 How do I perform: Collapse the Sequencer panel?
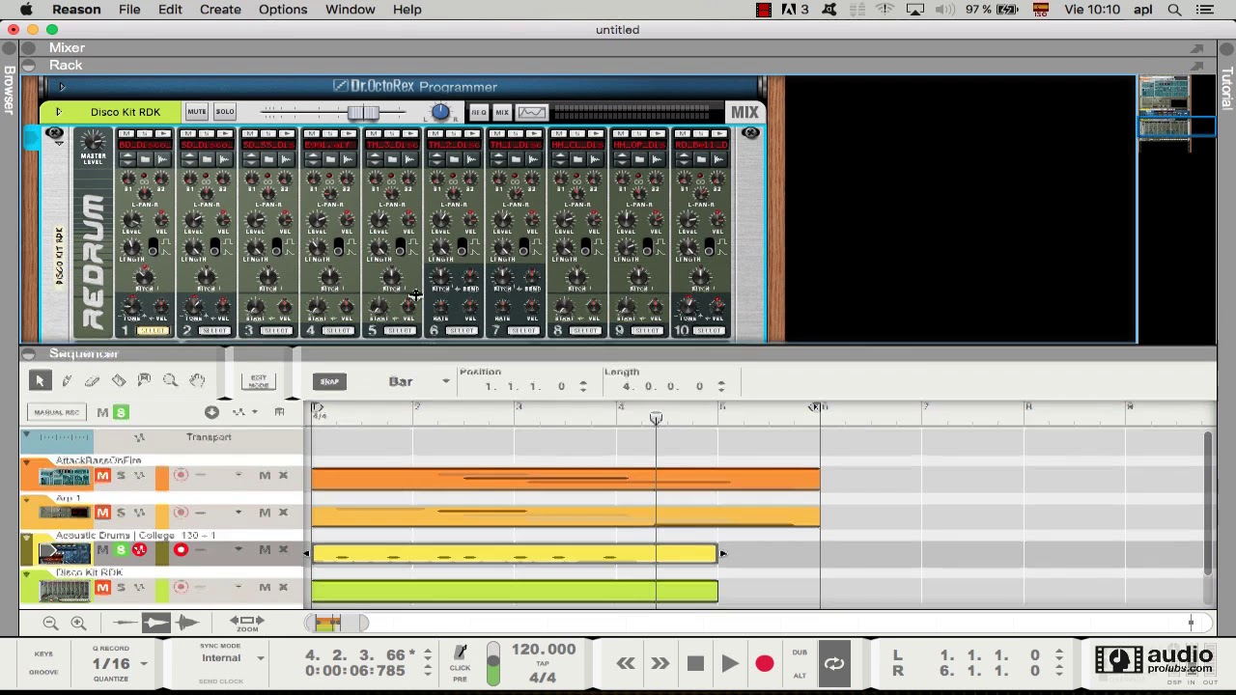click(x=29, y=354)
